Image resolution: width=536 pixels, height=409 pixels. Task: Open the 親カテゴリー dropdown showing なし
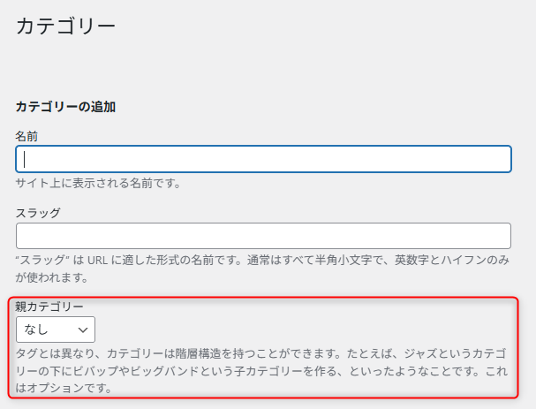(56, 329)
